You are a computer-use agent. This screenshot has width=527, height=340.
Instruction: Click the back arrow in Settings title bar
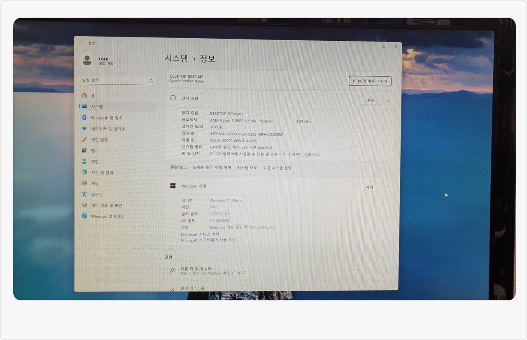tap(81, 43)
